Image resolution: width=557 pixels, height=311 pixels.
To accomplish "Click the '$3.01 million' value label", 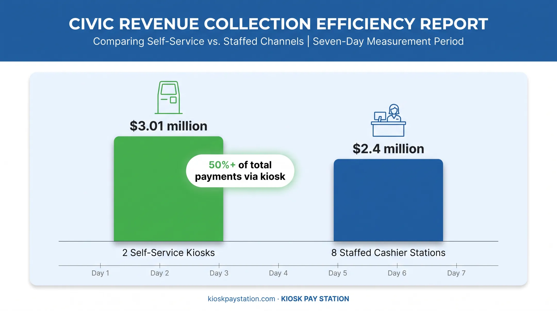I will coord(168,126).
